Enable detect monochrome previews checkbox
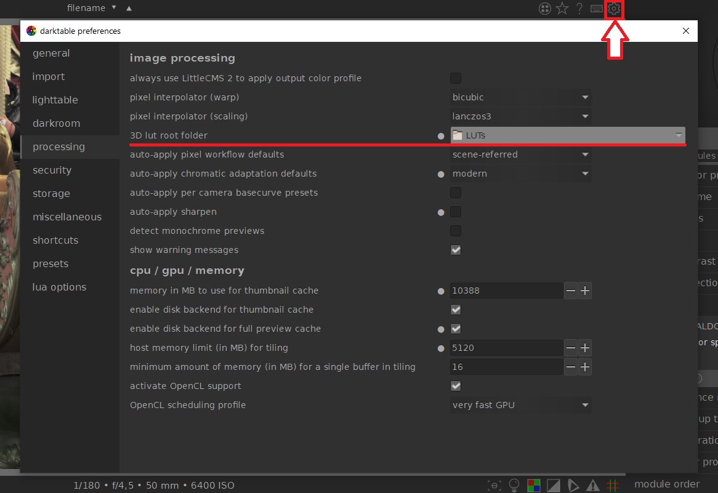The image size is (718, 493). (x=456, y=231)
